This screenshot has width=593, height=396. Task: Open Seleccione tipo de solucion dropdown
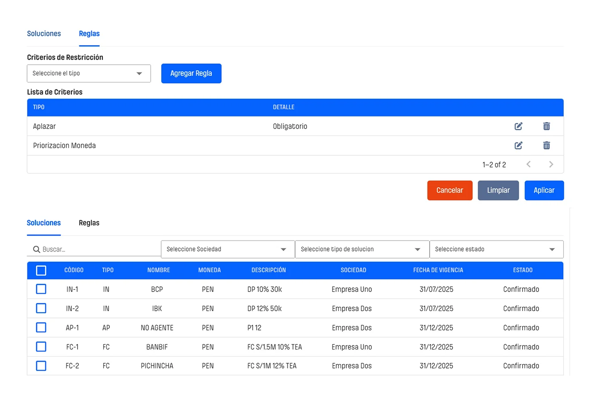362,249
